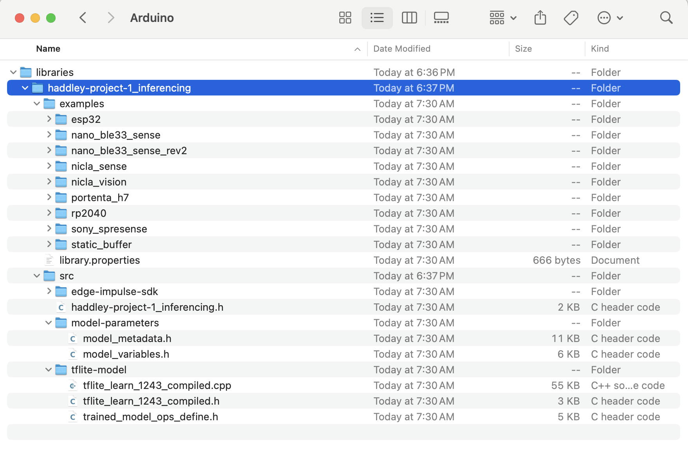Screen dimensions: 688x450
Task: Sort by Date Modified column
Action: point(402,49)
